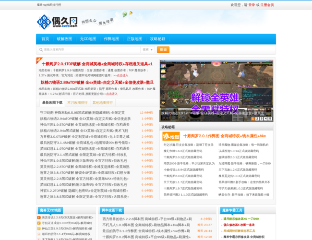Open 神仙三国1.9.5黑式破解 entry
The height and width of the screenshot is (240, 312).
point(84,161)
